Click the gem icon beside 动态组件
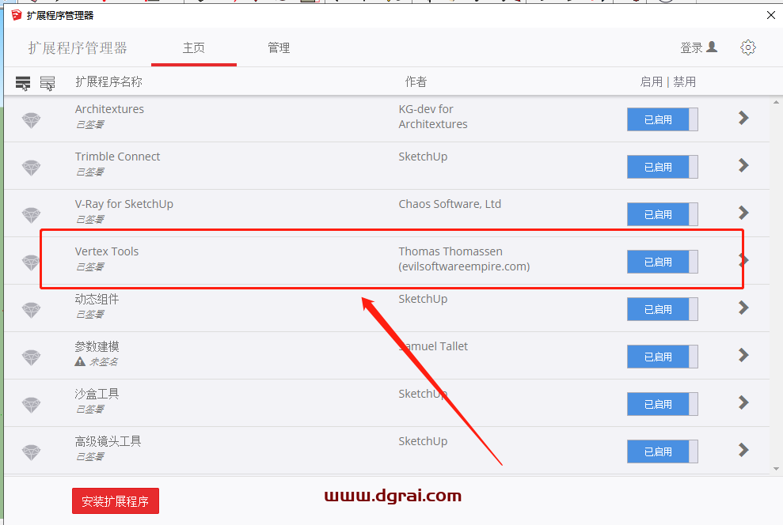The image size is (783, 525). click(x=31, y=310)
